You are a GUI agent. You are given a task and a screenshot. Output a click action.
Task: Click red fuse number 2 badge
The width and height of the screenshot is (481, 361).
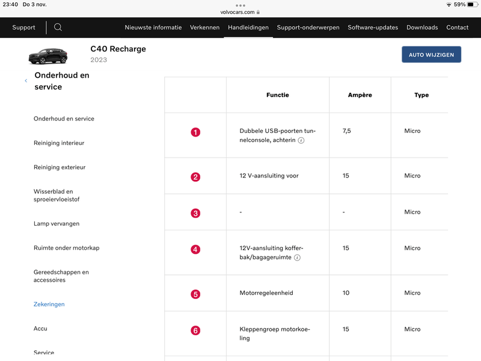pos(195,177)
